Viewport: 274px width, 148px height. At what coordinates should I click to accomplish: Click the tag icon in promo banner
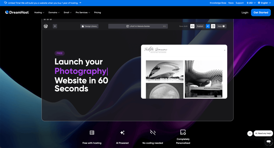pyautogui.click(x=6, y=3)
